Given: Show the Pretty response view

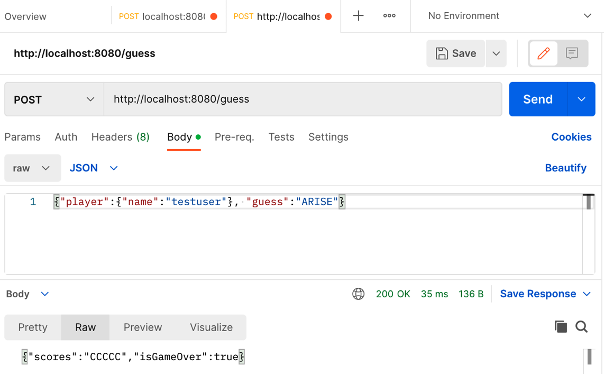Looking at the screenshot, I should coord(33,327).
